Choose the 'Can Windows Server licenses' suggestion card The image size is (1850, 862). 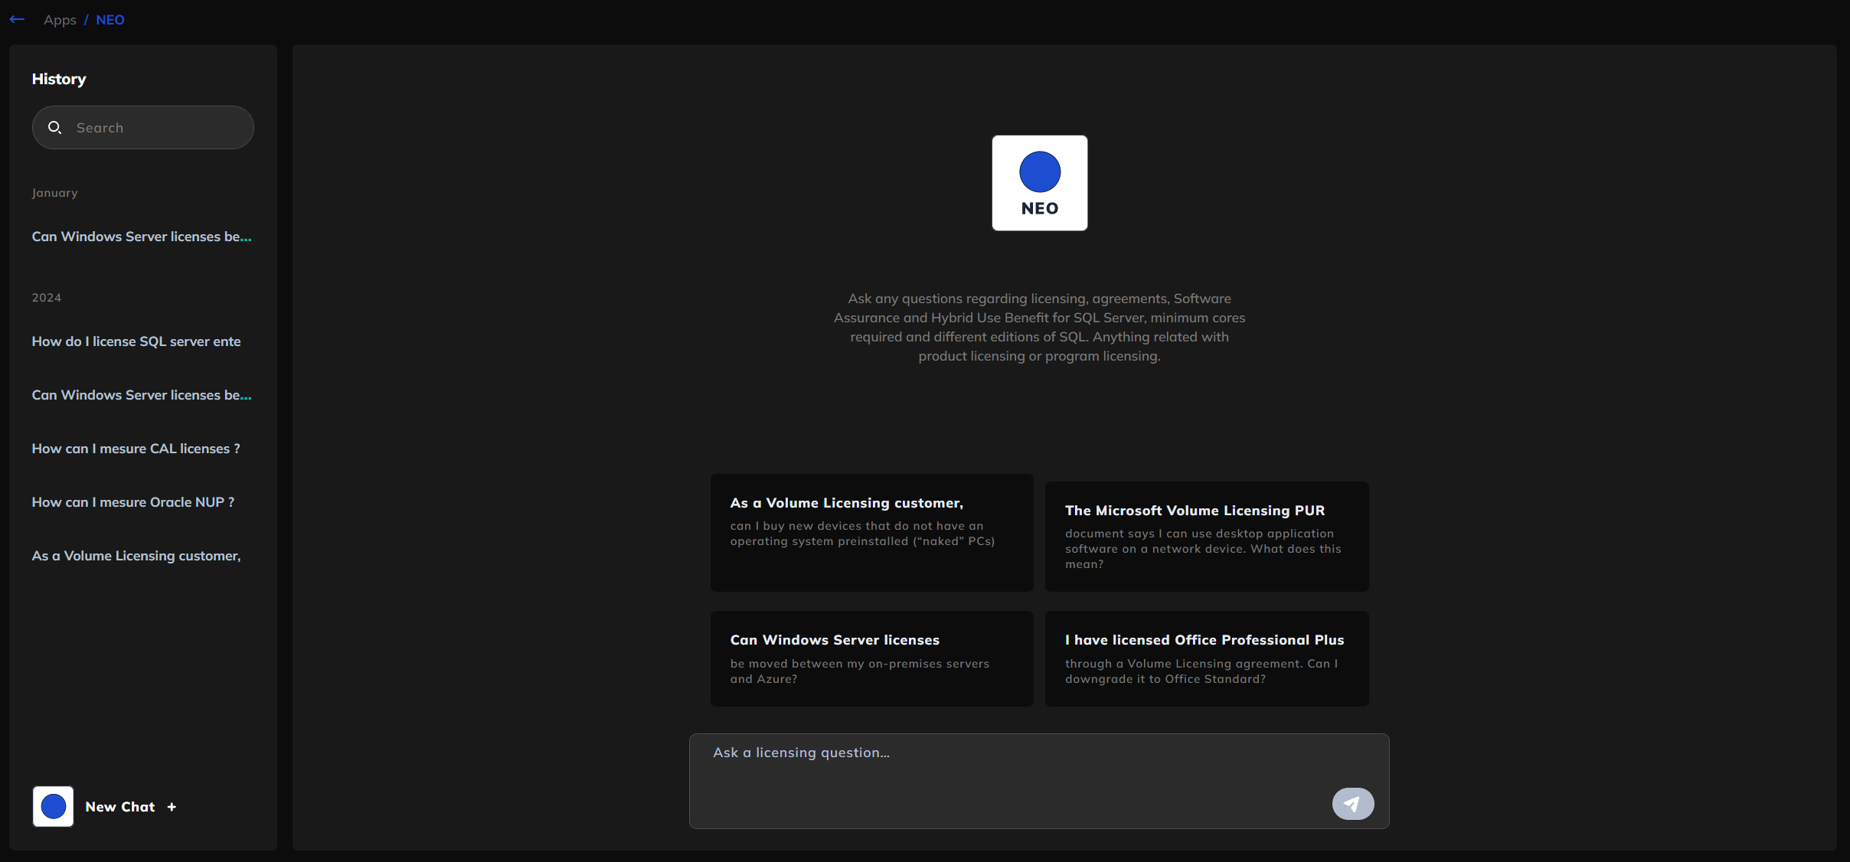[872, 658]
